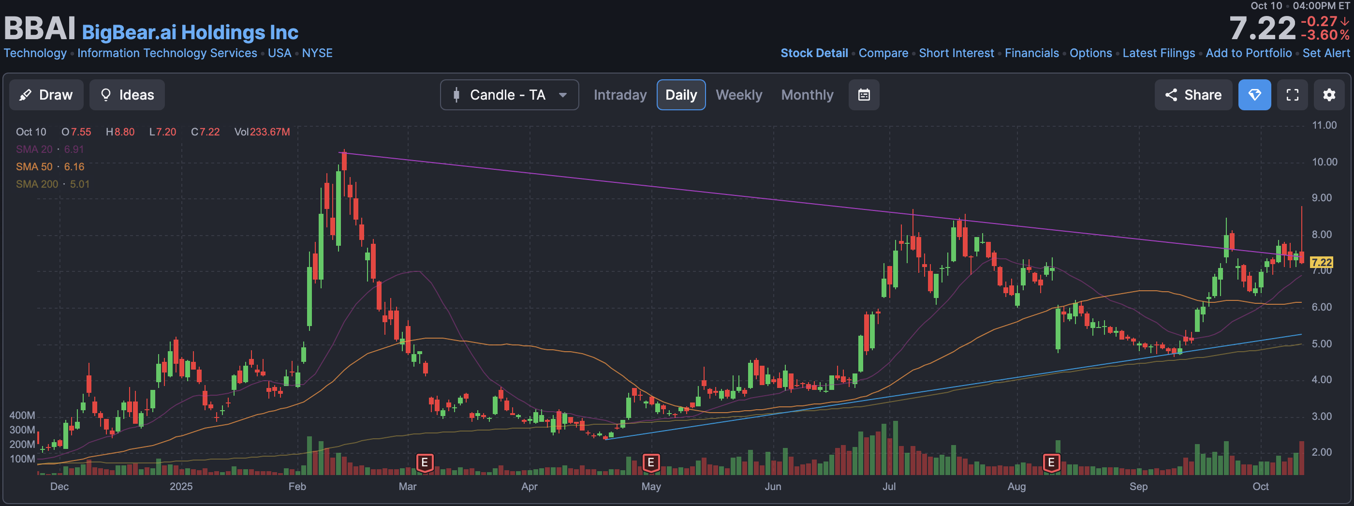View Latest Filings
Screen dimensions: 1354x506
coord(1159,53)
